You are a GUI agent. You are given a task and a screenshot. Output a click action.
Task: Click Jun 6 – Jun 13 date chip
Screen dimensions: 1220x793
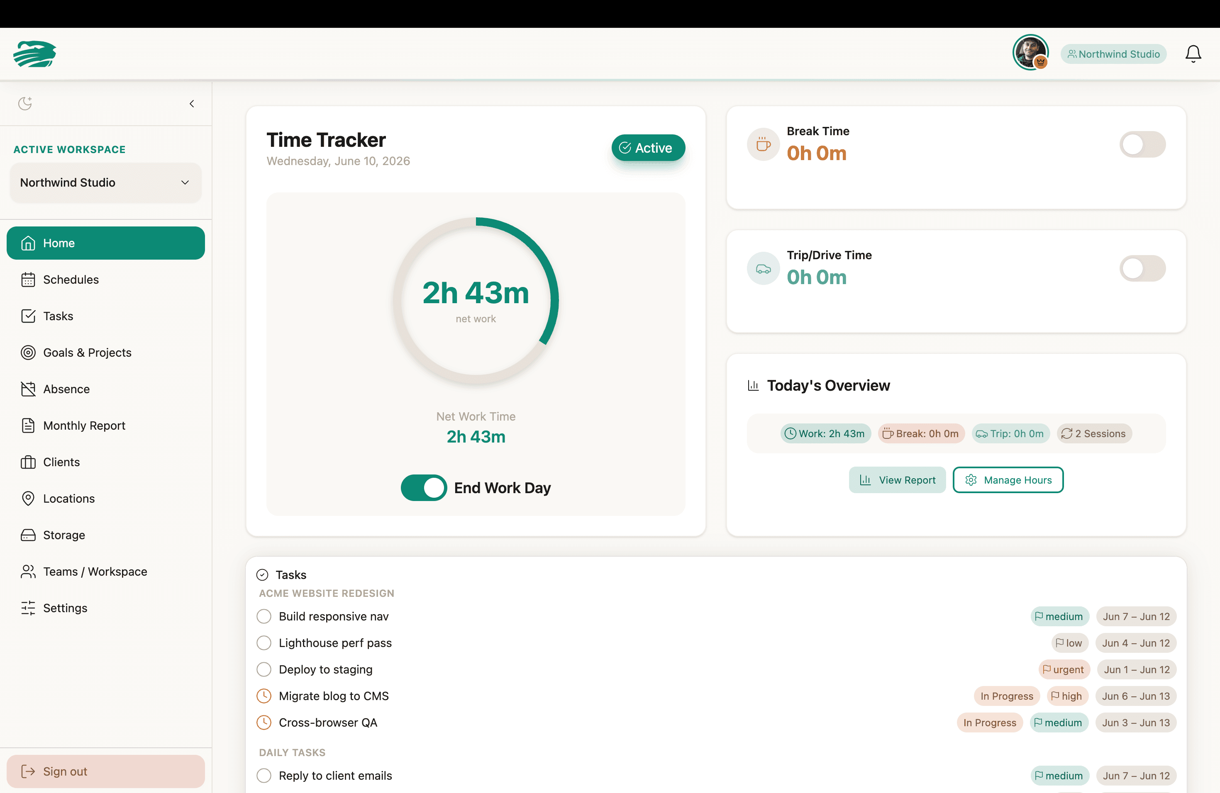(1136, 696)
